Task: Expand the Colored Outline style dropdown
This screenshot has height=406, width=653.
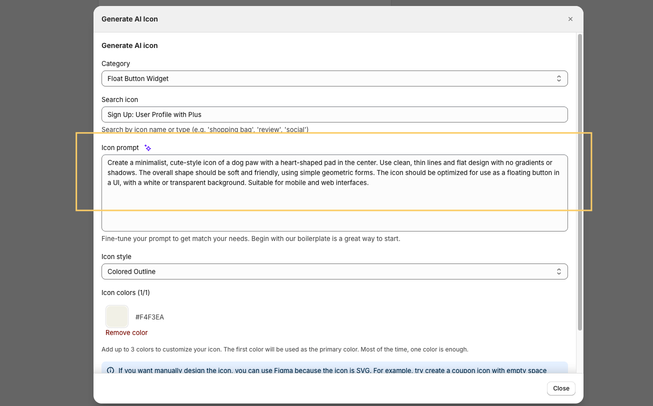Action: click(x=334, y=271)
